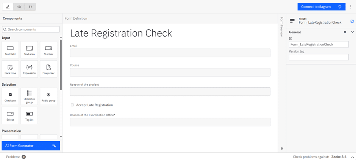Image resolution: width=356 pixels, height=160 pixels.
Task: Switch to the eye preview mode
Action: pos(19,7)
